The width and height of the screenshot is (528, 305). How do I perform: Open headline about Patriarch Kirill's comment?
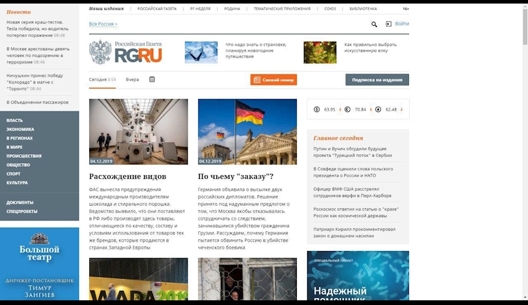(x=354, y=232)
